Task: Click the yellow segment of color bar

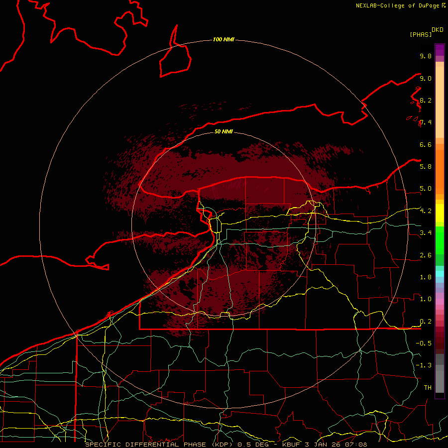Action: click(440, 213)
